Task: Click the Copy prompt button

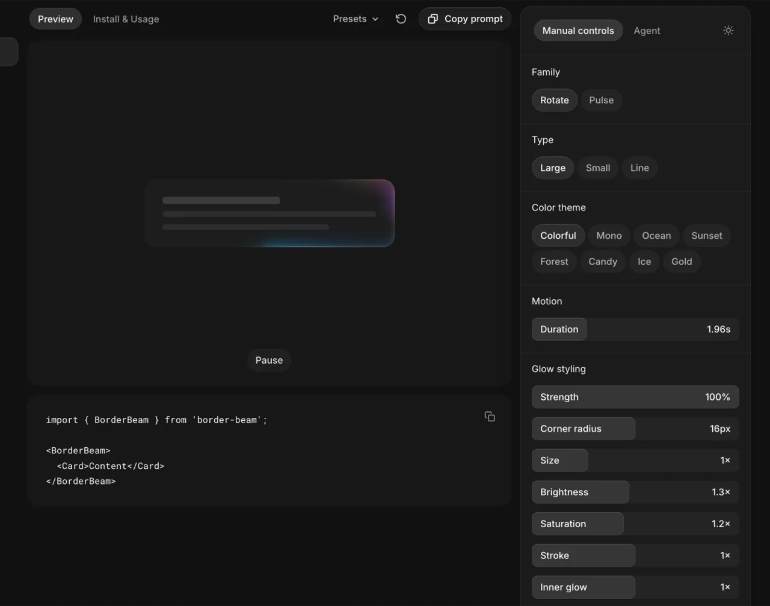Action: (465, 19)
